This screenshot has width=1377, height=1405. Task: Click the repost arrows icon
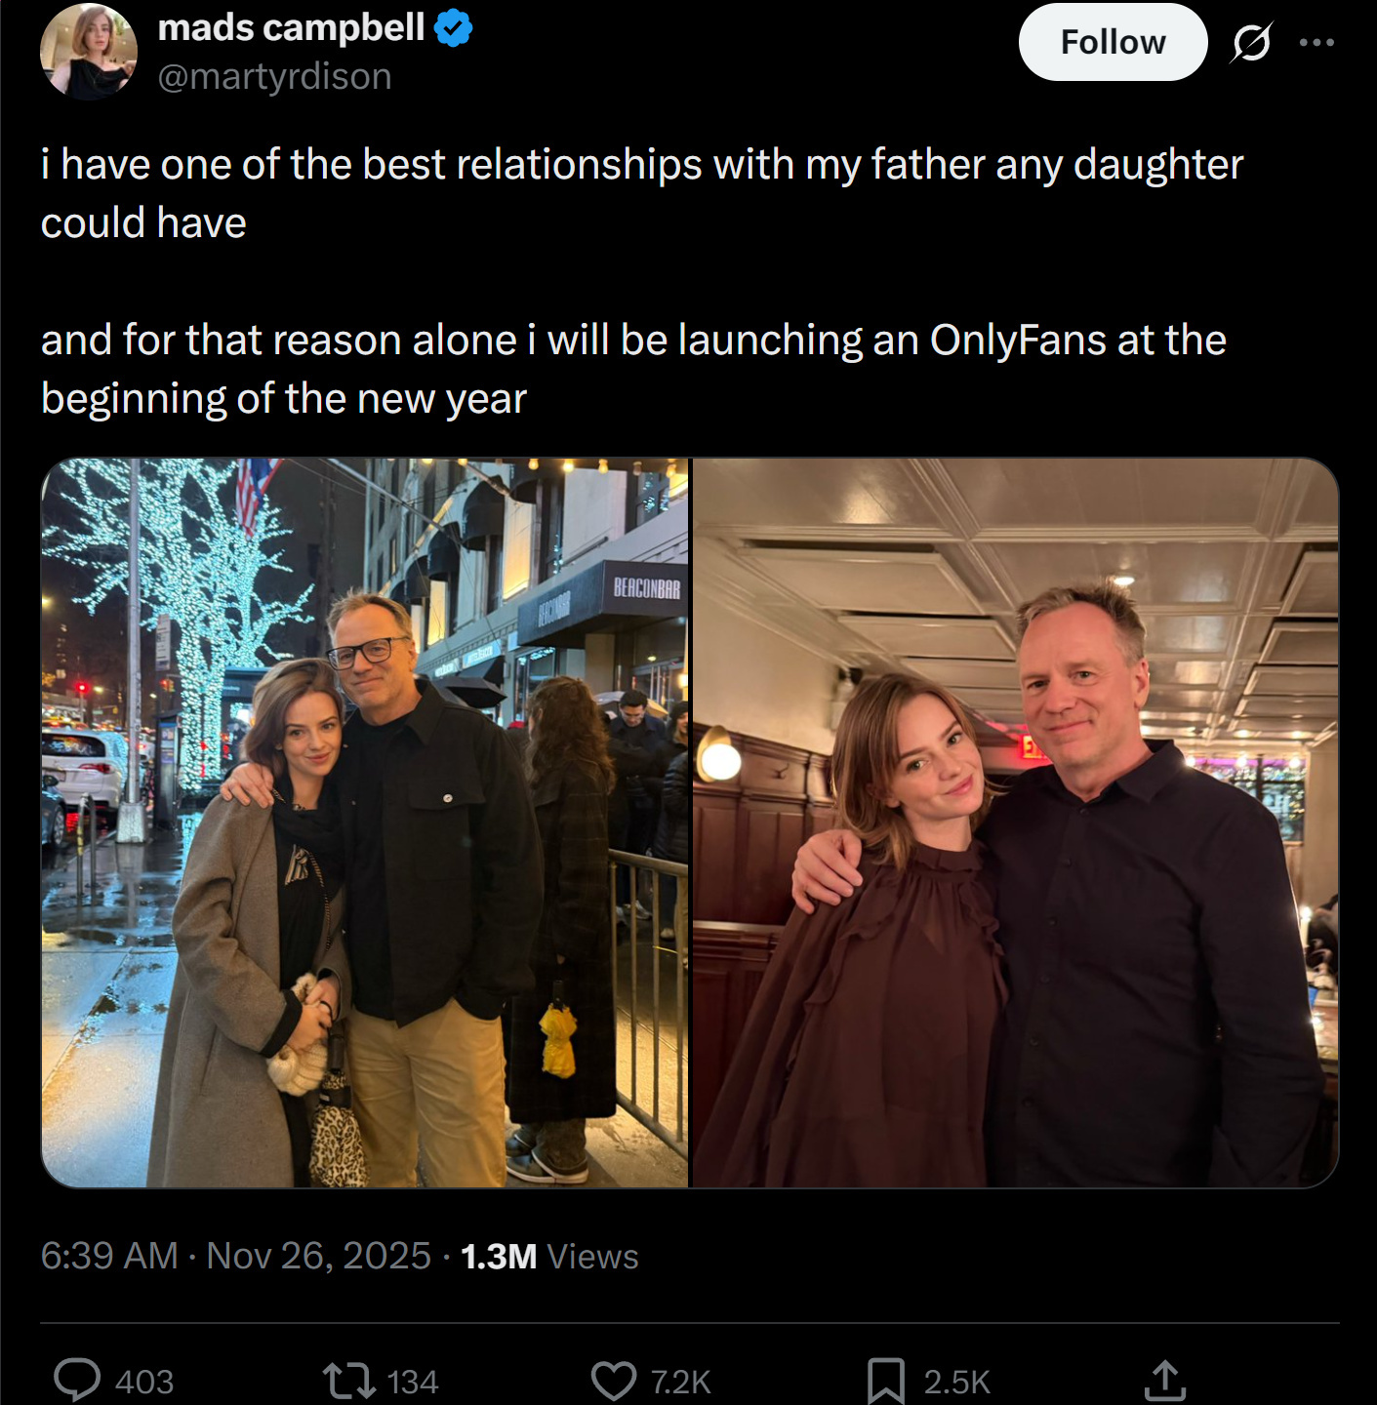tap(348, 1381)
